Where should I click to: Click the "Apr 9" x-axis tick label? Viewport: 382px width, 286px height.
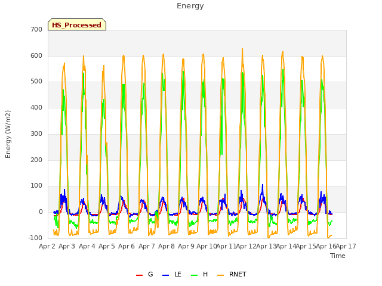(186, 246)
